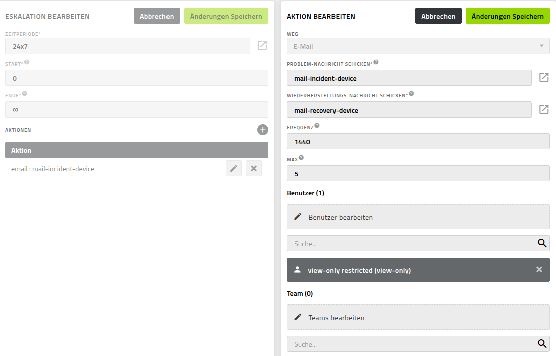Remove view-only restricted user
The image size is (556, 356).
(539, 270)
